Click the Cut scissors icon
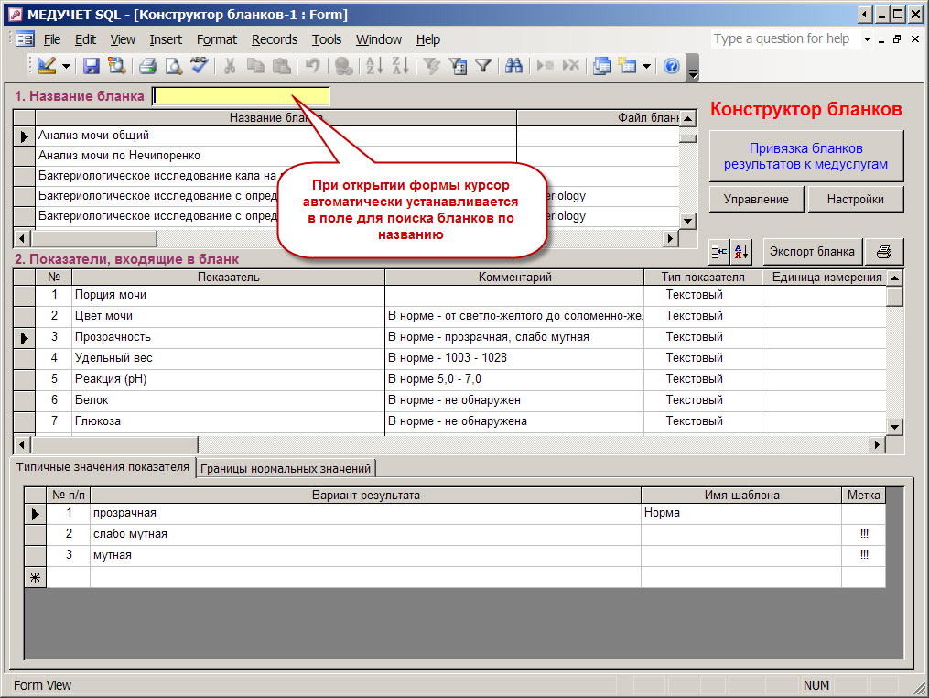This screenshot has height=698, width=929. click(x=230, y=66)
